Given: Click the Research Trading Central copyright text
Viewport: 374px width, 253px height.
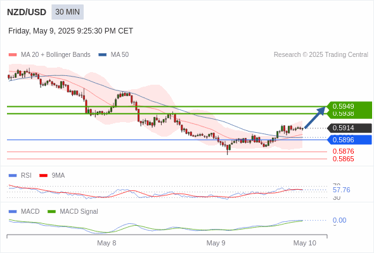Looking at the screenshot, I should pos(321,55).
